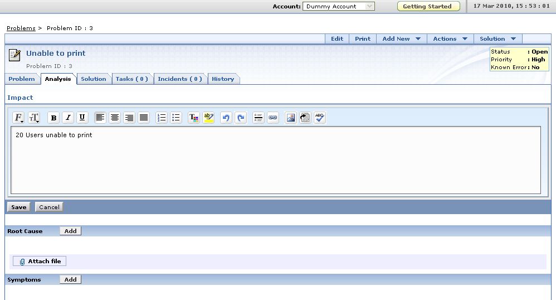Add a Symptoms entry

click(x=70, y=279)
